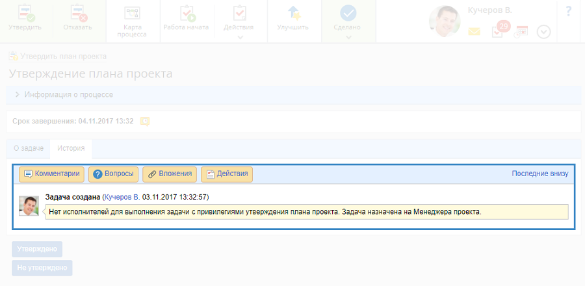
Task: Click author avatar in history entry
Action: [29, 206]
